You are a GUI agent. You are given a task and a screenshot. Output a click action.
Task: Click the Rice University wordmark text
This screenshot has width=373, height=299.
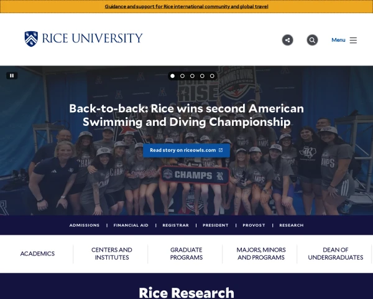point(92,39)
